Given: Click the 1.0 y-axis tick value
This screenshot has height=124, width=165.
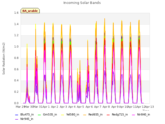Looking at the screenshot, I should [16, 47].
